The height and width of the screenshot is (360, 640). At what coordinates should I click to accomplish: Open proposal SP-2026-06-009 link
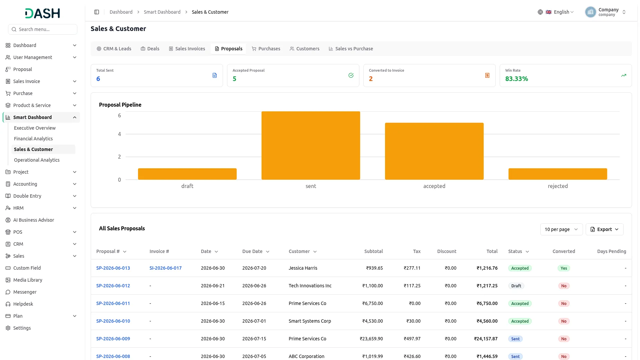coord(113,339)
